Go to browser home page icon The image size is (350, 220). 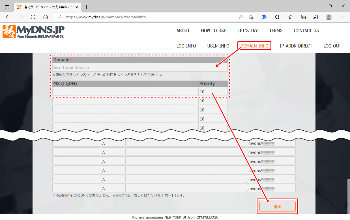click(x=46, y=17)
